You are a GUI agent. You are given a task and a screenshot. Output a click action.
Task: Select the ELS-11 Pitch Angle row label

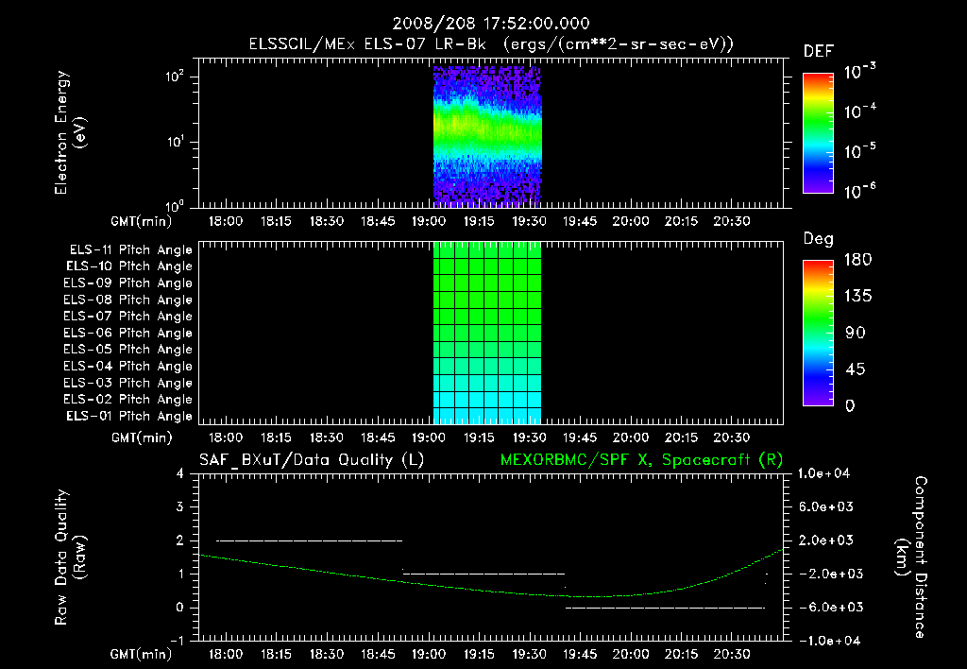(x=130, y=250)
